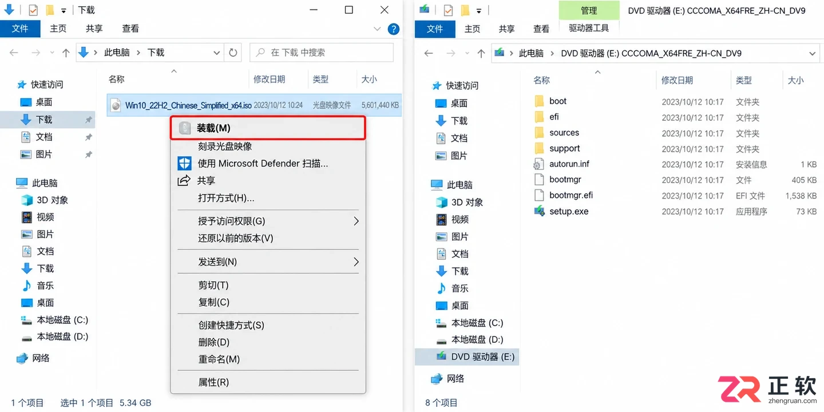Image resolution: width=824 pixels, height=412 pixels.
Task: Click the share icon in context menu
Action: 184,181
